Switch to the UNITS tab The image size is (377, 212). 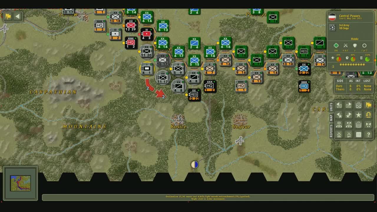(x=331, y=107)
